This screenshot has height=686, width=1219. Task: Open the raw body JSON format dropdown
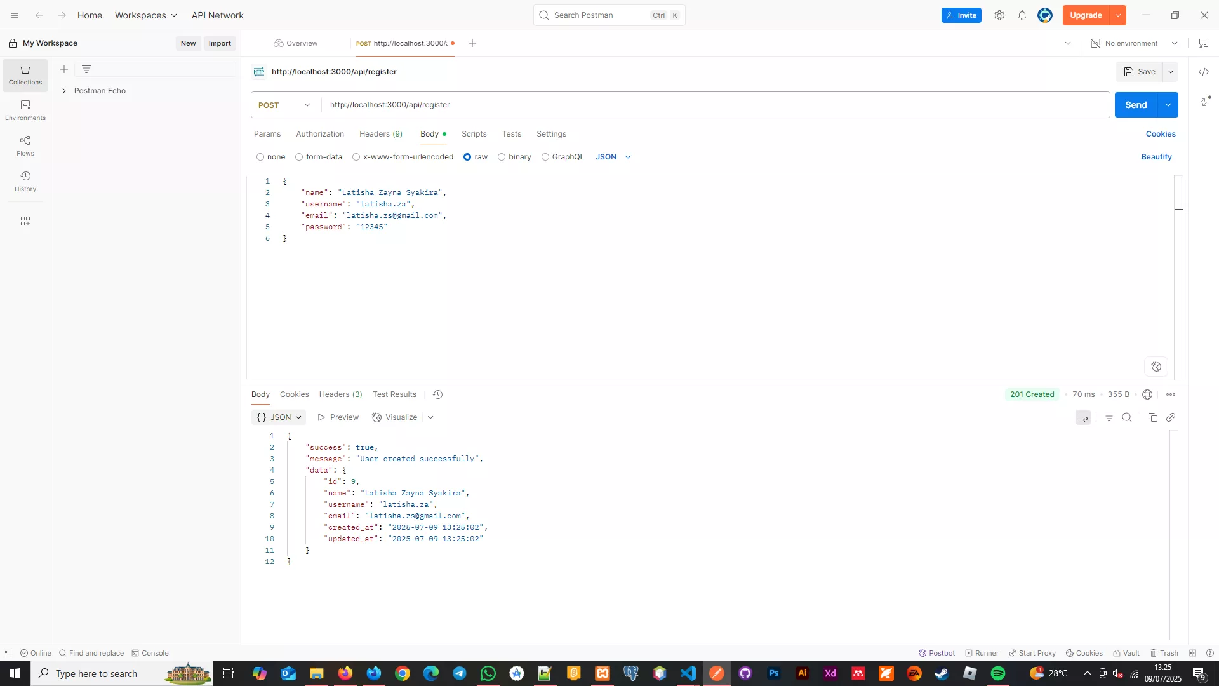[613, 157]
